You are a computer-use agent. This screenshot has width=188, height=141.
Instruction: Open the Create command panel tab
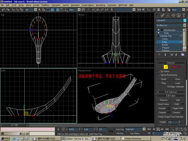tap(158, 15)
